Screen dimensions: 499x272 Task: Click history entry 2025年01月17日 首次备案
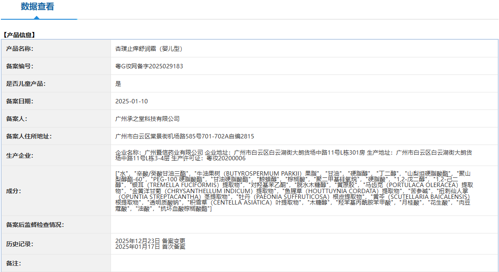click(x=150, y=247)
